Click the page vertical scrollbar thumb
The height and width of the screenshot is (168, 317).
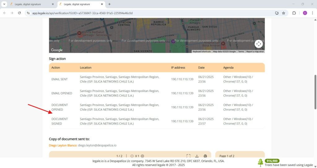pos(315,92)
